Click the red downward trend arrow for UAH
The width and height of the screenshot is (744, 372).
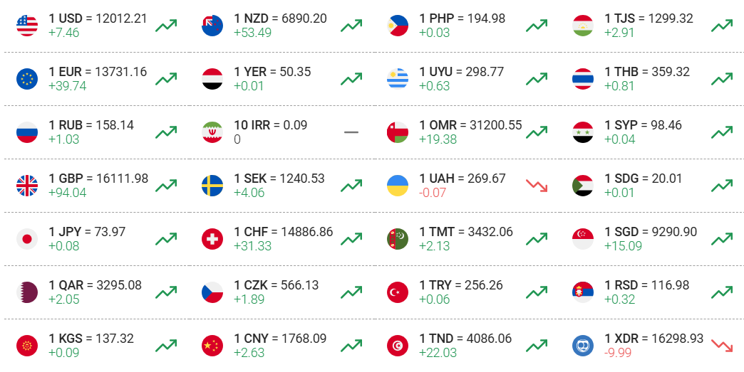537,186
